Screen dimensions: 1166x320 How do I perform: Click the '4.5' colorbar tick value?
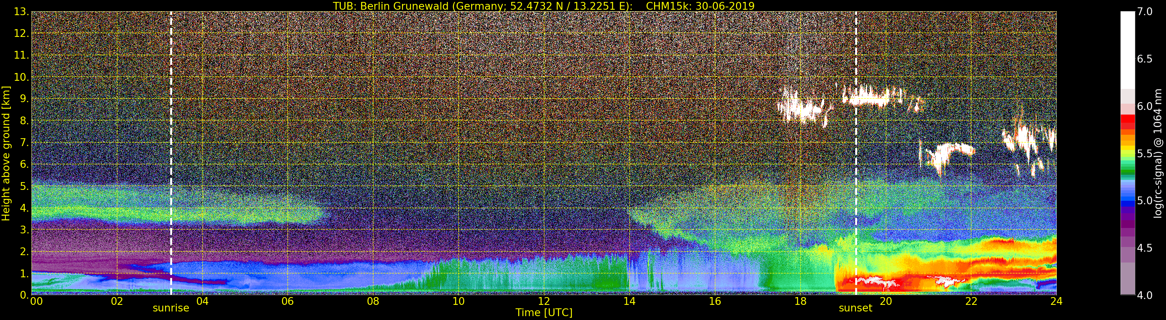[1145, 248]
